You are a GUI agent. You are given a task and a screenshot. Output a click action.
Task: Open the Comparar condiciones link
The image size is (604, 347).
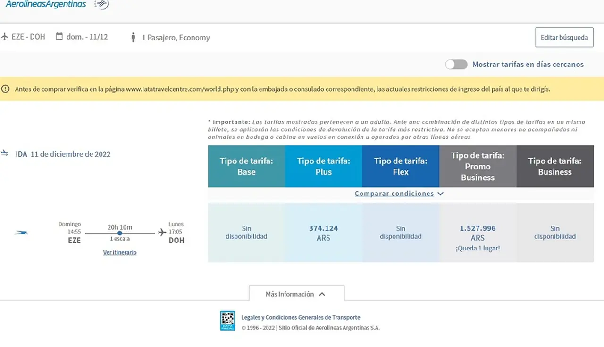click(394, 194)
